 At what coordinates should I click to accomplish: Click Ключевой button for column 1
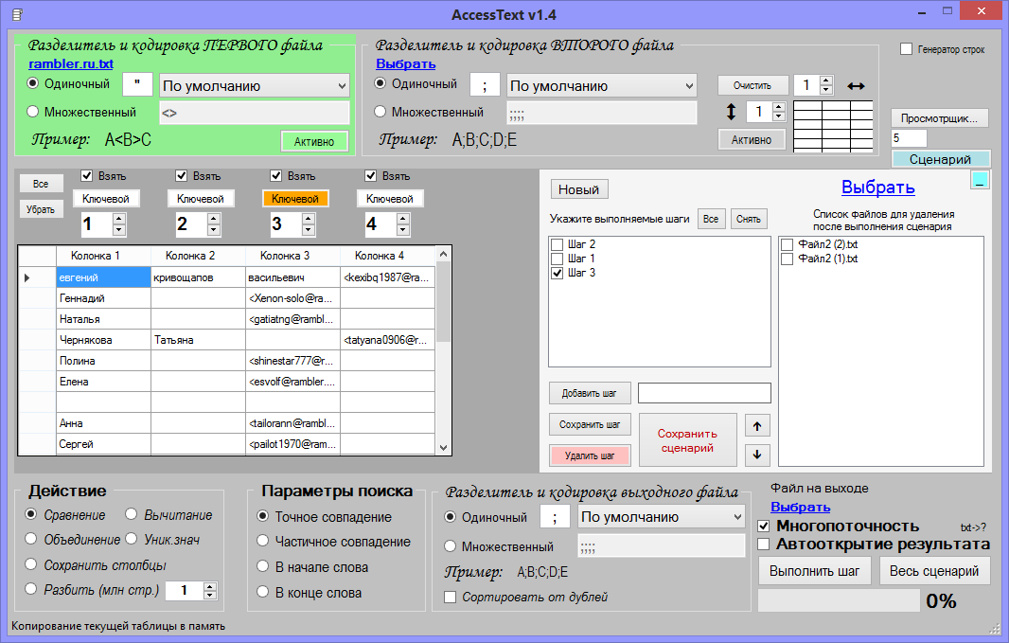(105, 199)
